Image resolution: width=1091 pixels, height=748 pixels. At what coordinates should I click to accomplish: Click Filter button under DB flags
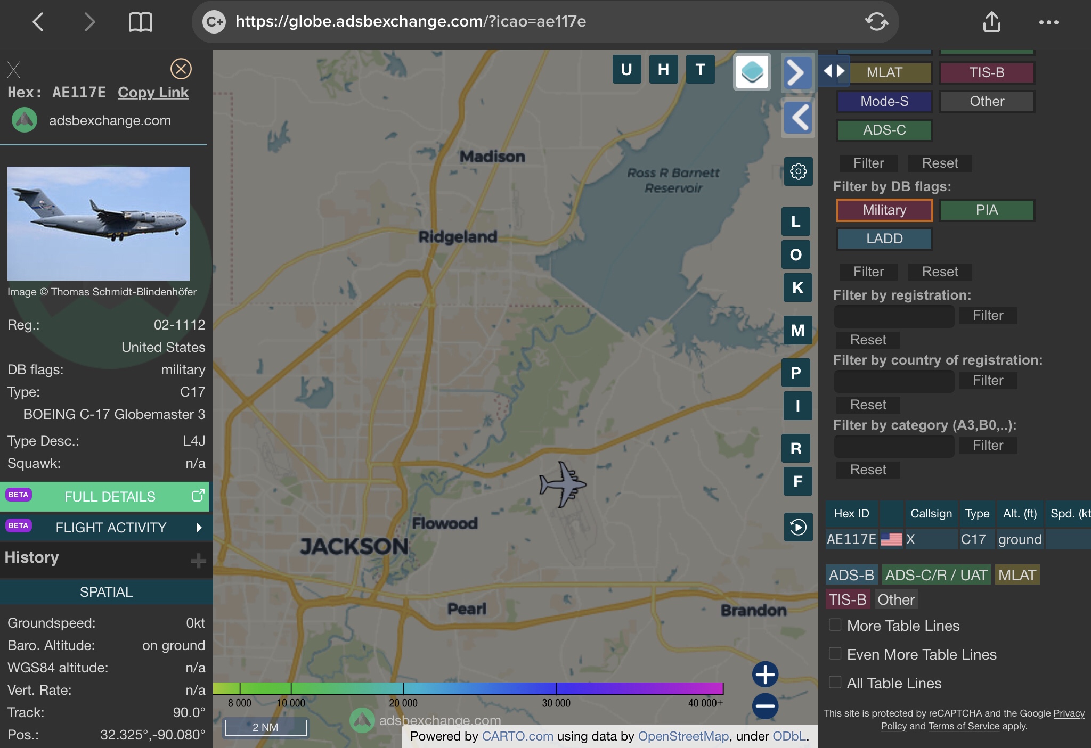coord(868,272)
